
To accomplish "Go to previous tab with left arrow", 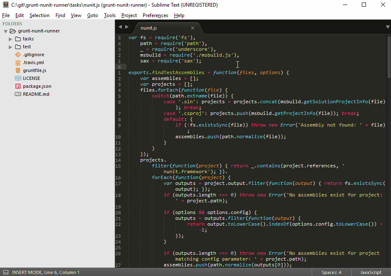I will pos(120,27).
